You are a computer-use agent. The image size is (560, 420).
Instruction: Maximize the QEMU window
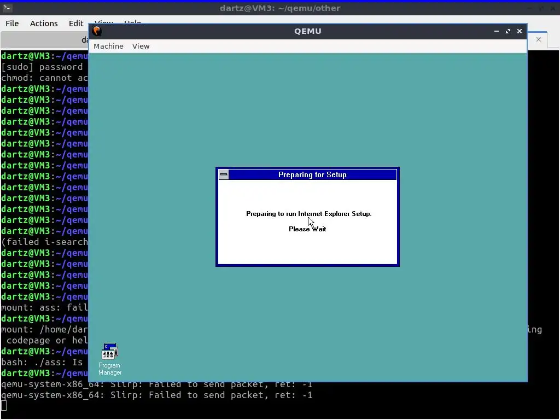coord(508,31)
